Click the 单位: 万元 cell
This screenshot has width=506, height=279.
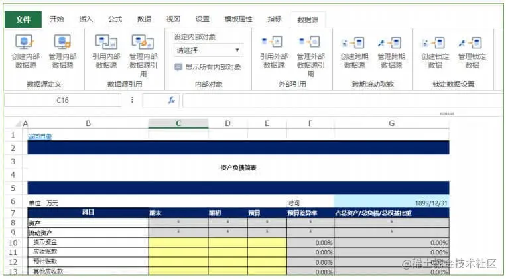tap(44, 203)
